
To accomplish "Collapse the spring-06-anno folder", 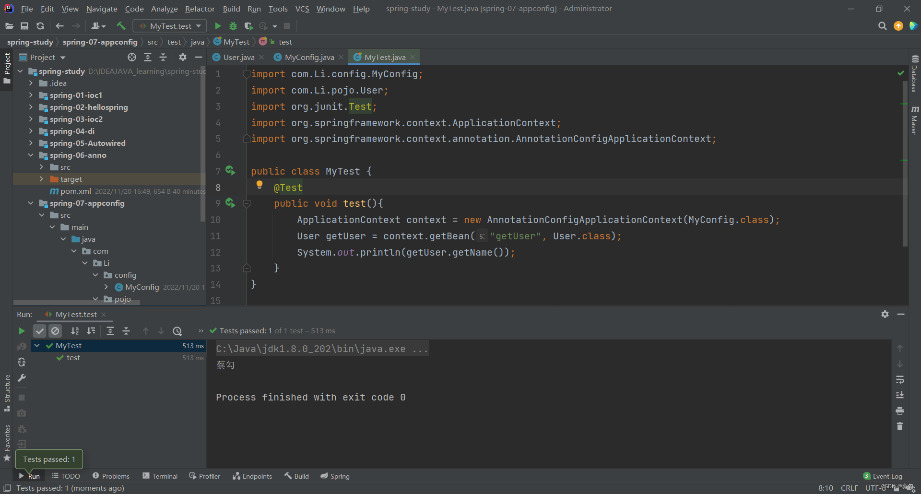I will [31, 155].
